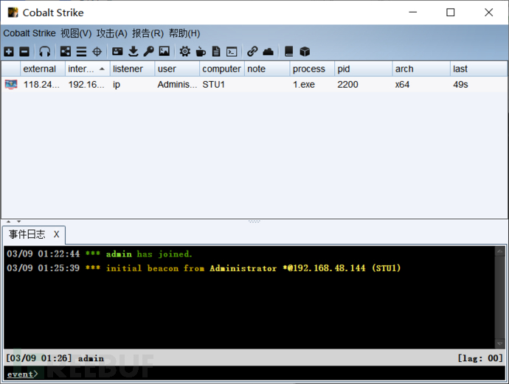
Task: Open listeners via the headphones icon
Action: pyautogui.click(x=45, y=52)
